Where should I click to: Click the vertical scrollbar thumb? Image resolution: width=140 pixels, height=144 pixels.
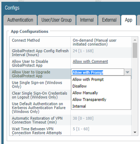135,50
